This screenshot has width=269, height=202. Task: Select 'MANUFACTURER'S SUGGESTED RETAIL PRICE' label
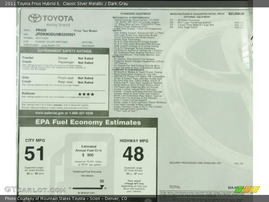tap(197, 14)
